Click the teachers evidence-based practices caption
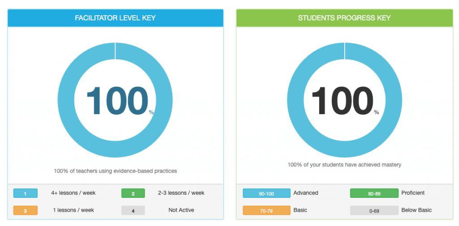459x226 pixels. click(x=115, y=171)
